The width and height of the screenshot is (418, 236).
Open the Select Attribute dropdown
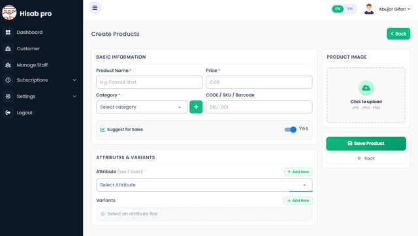(204, 185)
